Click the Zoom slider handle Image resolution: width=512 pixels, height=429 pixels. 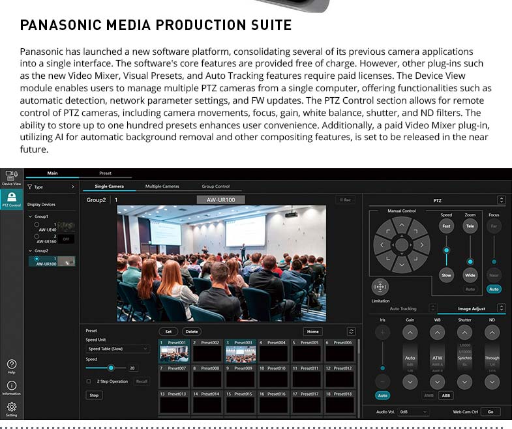point(470,261)
